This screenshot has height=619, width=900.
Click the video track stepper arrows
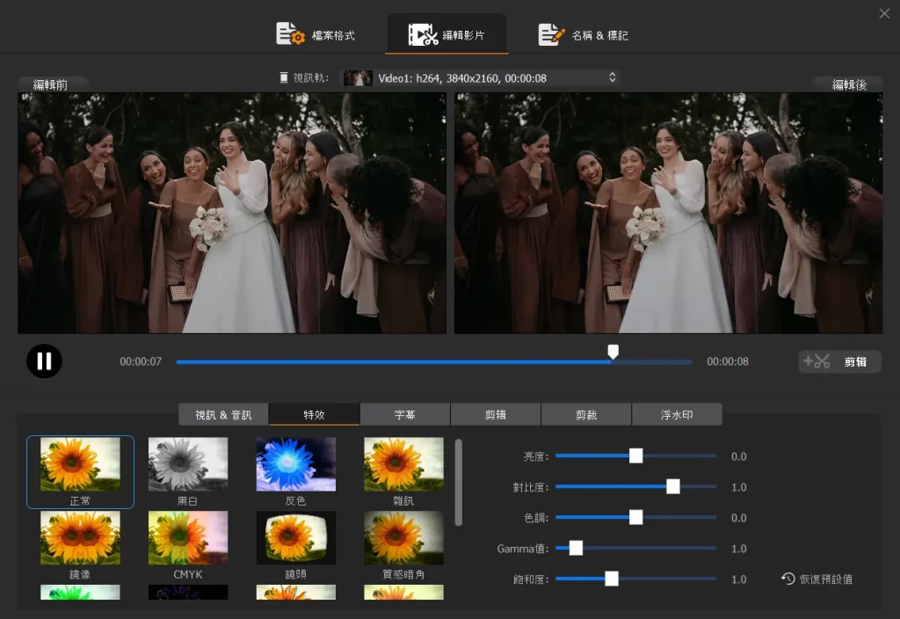[x=612, y=77]
